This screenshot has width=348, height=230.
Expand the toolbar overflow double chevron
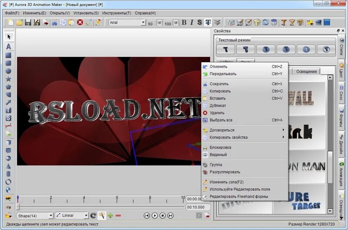217,23
